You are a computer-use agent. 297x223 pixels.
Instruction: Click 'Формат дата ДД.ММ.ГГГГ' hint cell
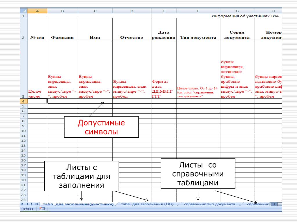(164, 69)
